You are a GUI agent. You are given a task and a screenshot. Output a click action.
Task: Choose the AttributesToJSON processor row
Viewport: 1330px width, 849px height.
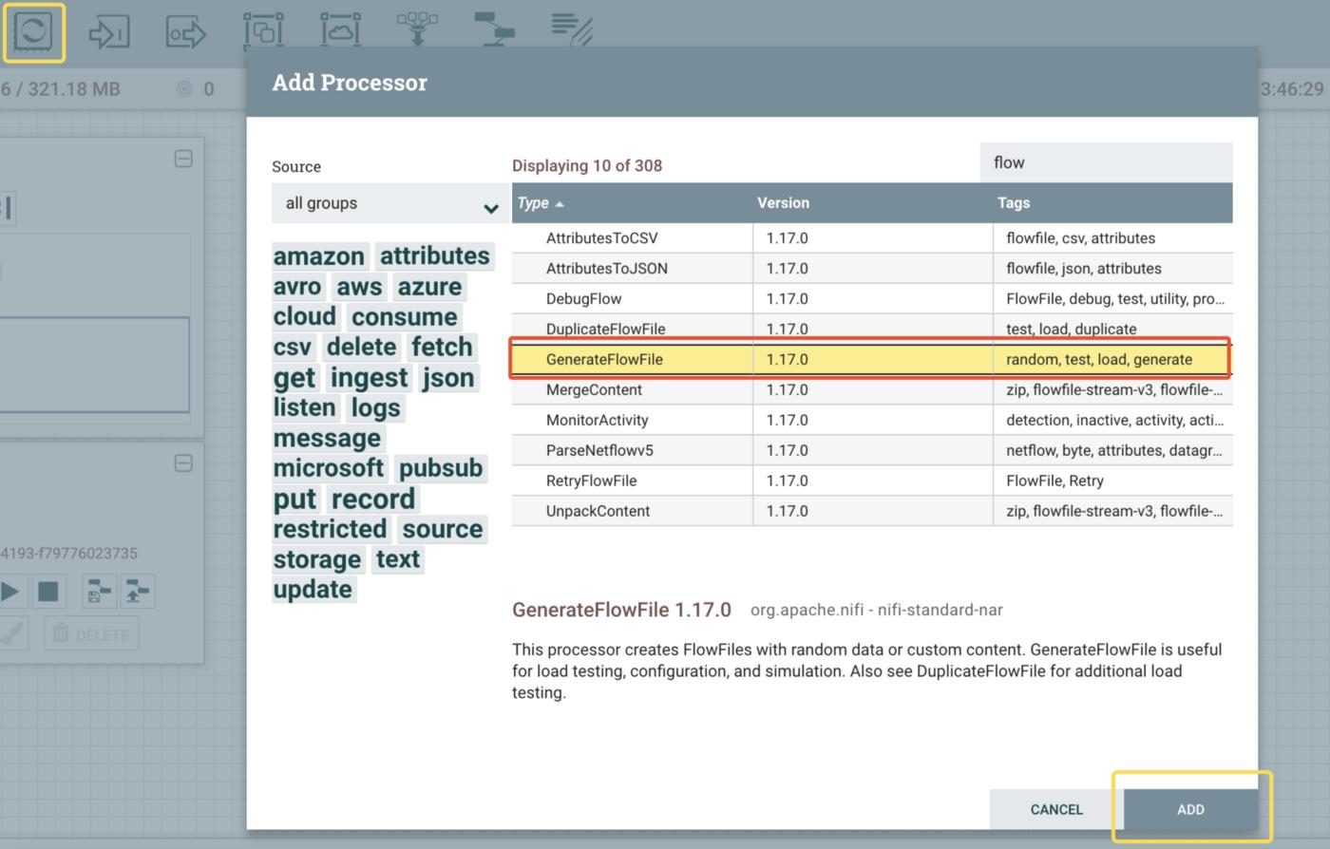point(606,268)
